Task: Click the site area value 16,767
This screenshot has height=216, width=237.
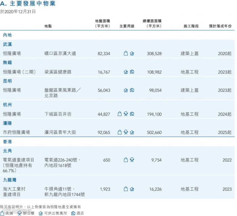Action: (x=104, y=72)
